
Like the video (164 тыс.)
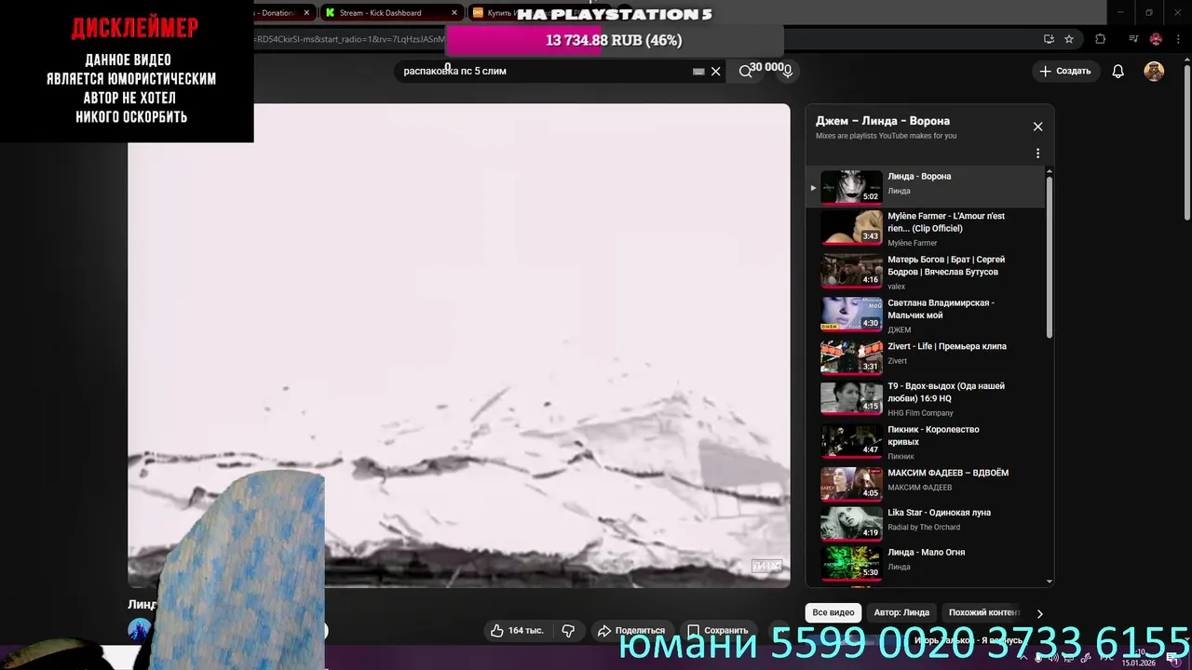click(517, 631)
